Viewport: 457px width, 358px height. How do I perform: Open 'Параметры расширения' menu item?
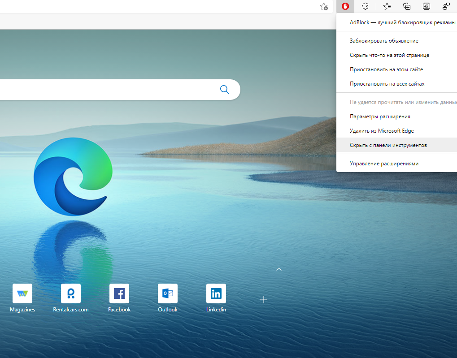pos(396,116)
